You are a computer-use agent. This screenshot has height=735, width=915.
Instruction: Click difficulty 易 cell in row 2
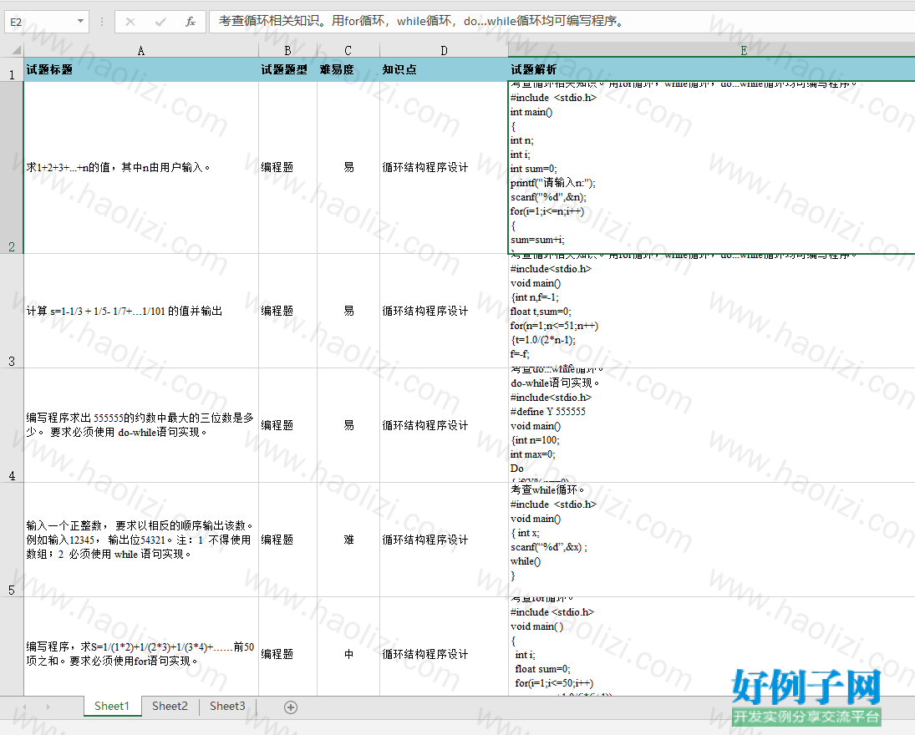pos(348,167)
